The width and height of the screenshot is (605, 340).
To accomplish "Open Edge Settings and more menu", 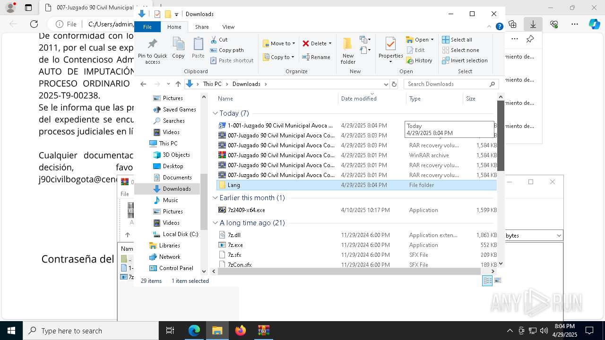I will click(575, 24).
